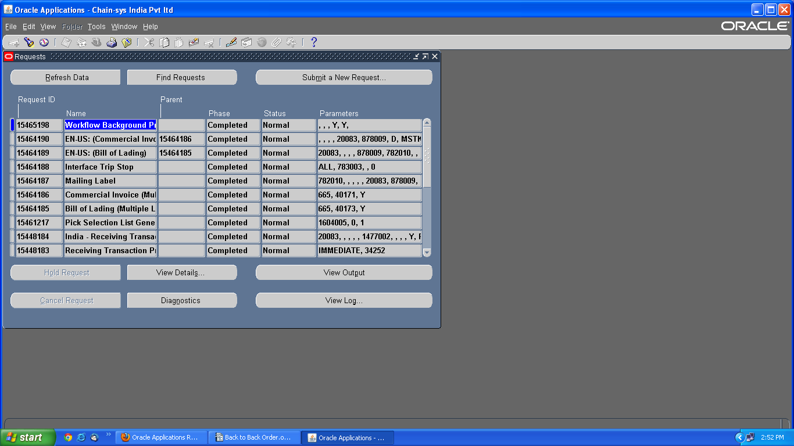Click parameters 'IMMEDIATE, 34252'
Image resolution: width=794 pixels, height=446 pixels.
370,250
